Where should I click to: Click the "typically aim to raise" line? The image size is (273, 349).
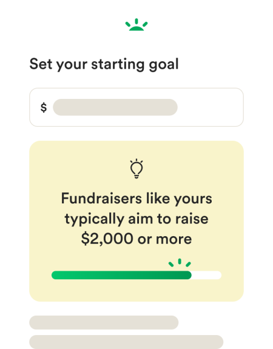pos(136,219)
